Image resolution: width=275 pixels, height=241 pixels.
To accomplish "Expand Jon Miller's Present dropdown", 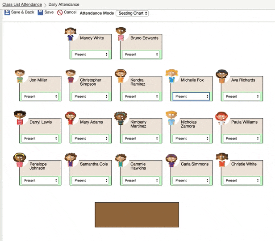I will (x=40, y=96).
